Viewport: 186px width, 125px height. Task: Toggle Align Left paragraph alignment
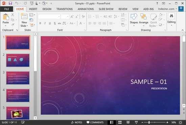click(90, 23)
